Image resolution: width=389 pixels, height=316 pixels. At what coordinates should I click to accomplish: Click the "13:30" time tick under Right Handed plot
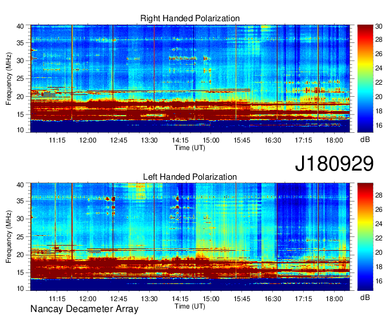point(149,140)
